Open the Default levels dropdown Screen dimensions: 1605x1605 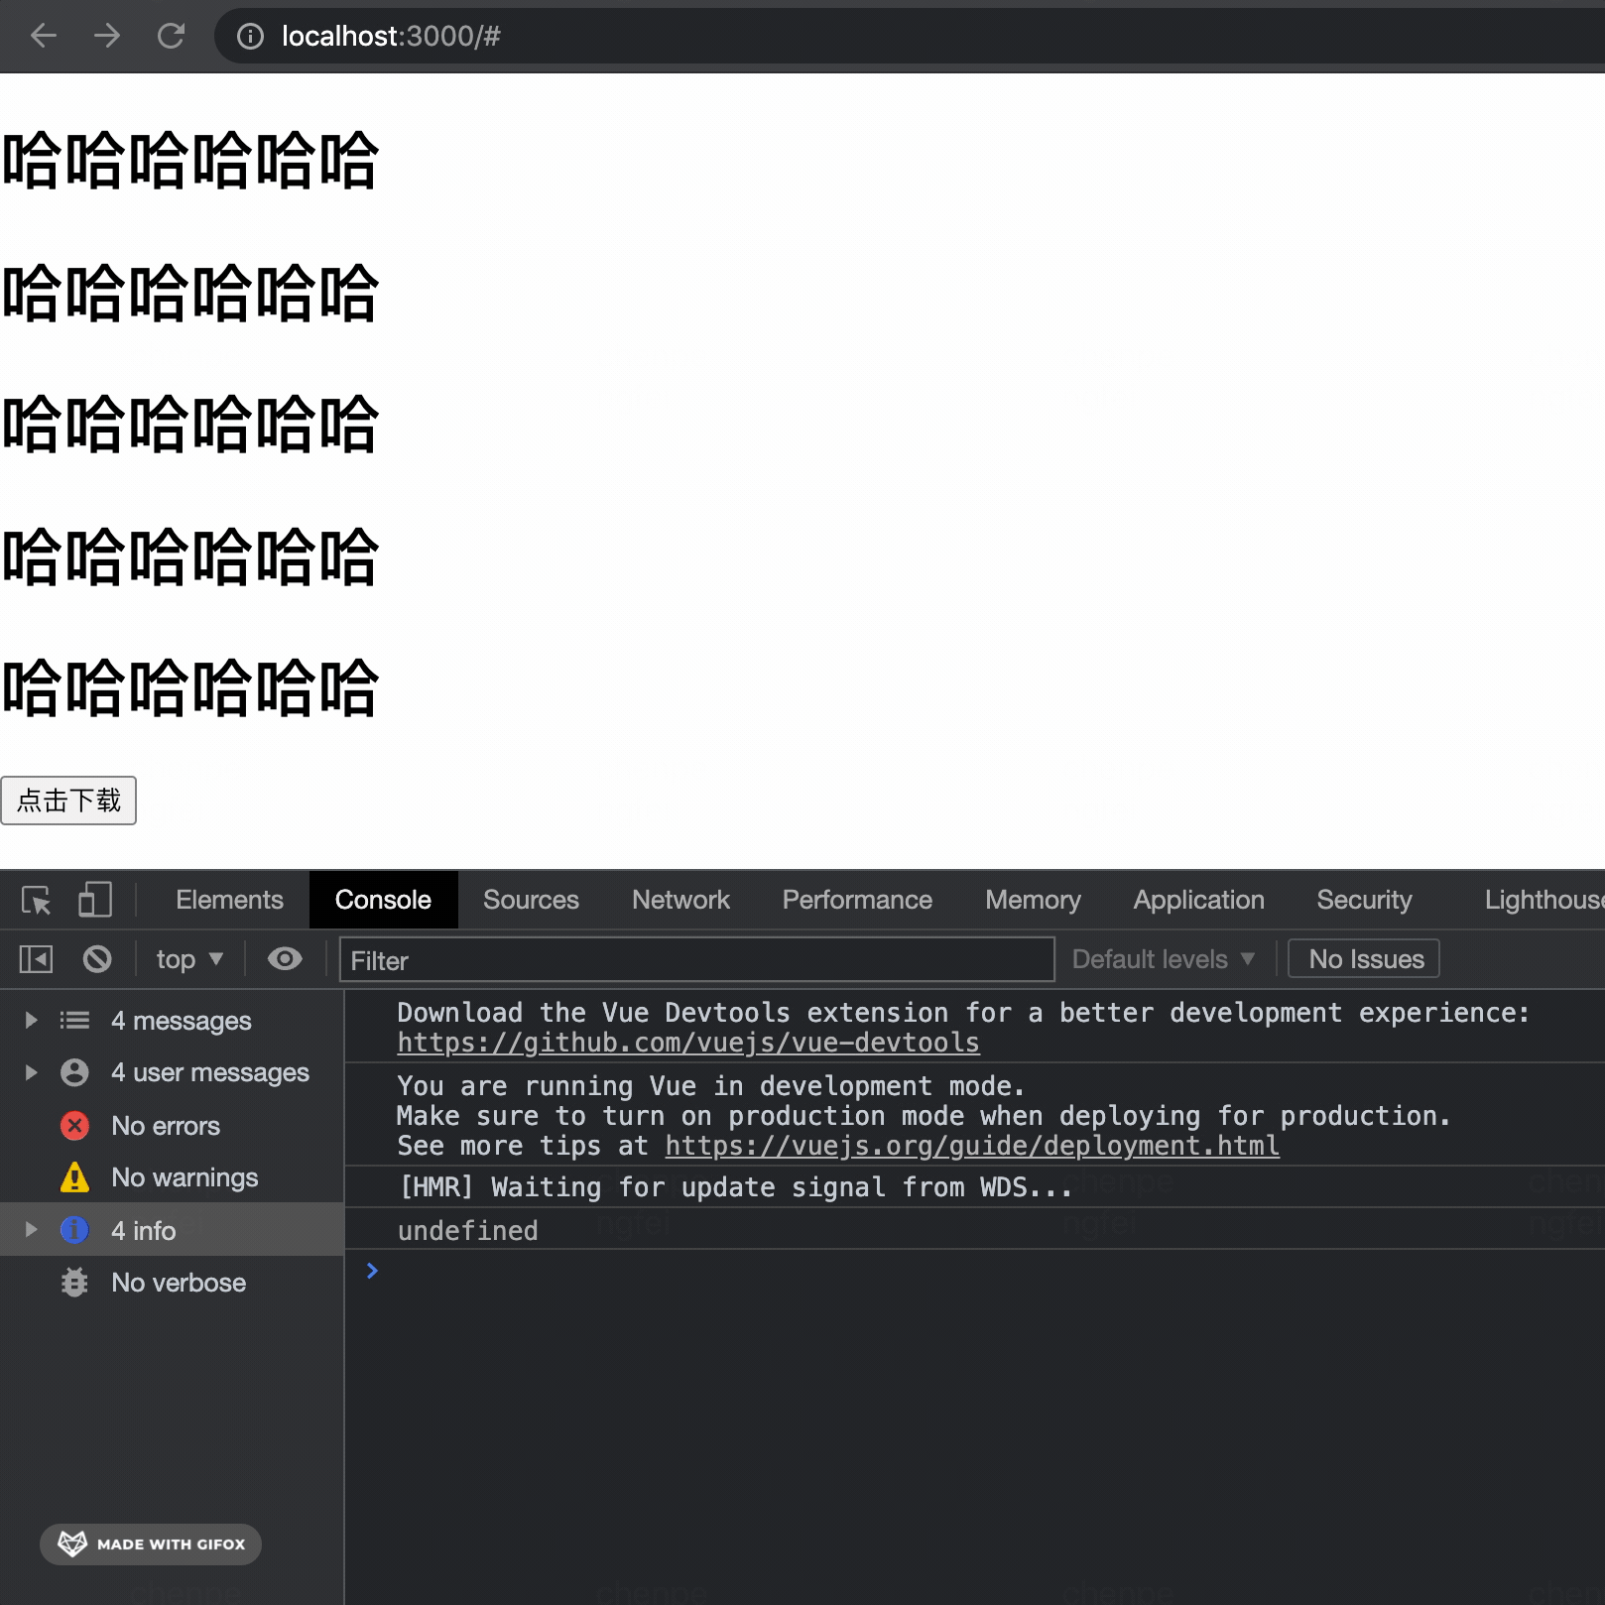[1164, 959]
